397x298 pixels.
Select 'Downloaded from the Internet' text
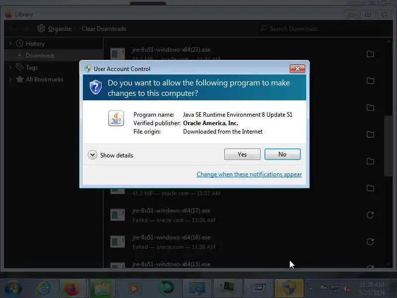click(x=222, y=132)
